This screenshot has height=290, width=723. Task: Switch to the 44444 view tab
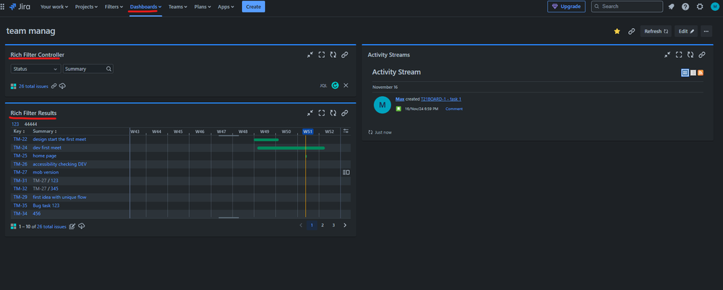(x=30, y=124)
